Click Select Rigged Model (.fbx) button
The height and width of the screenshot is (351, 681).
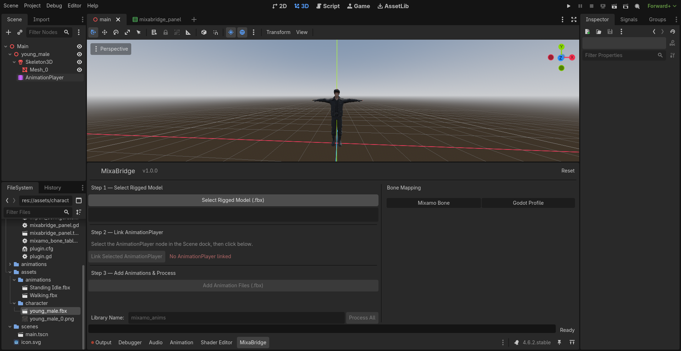(233, 200)
